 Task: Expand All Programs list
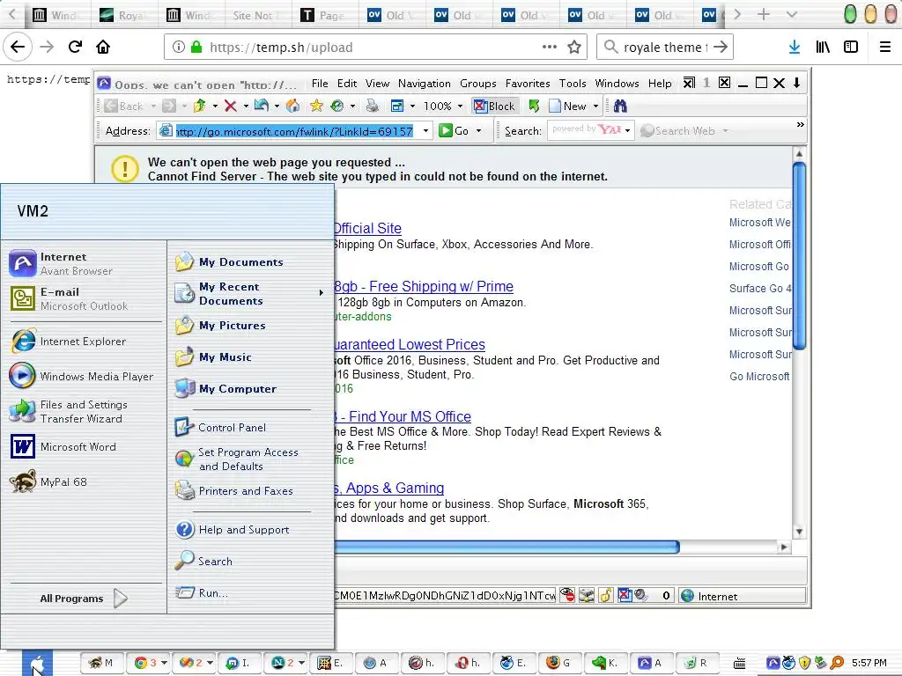coord(84,599)
